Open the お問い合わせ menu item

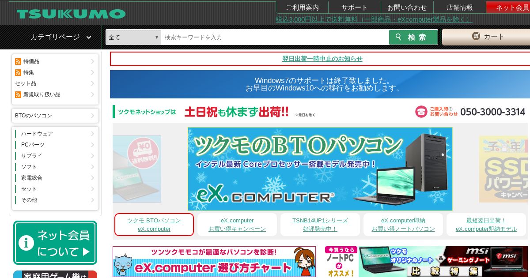point(407,8)
